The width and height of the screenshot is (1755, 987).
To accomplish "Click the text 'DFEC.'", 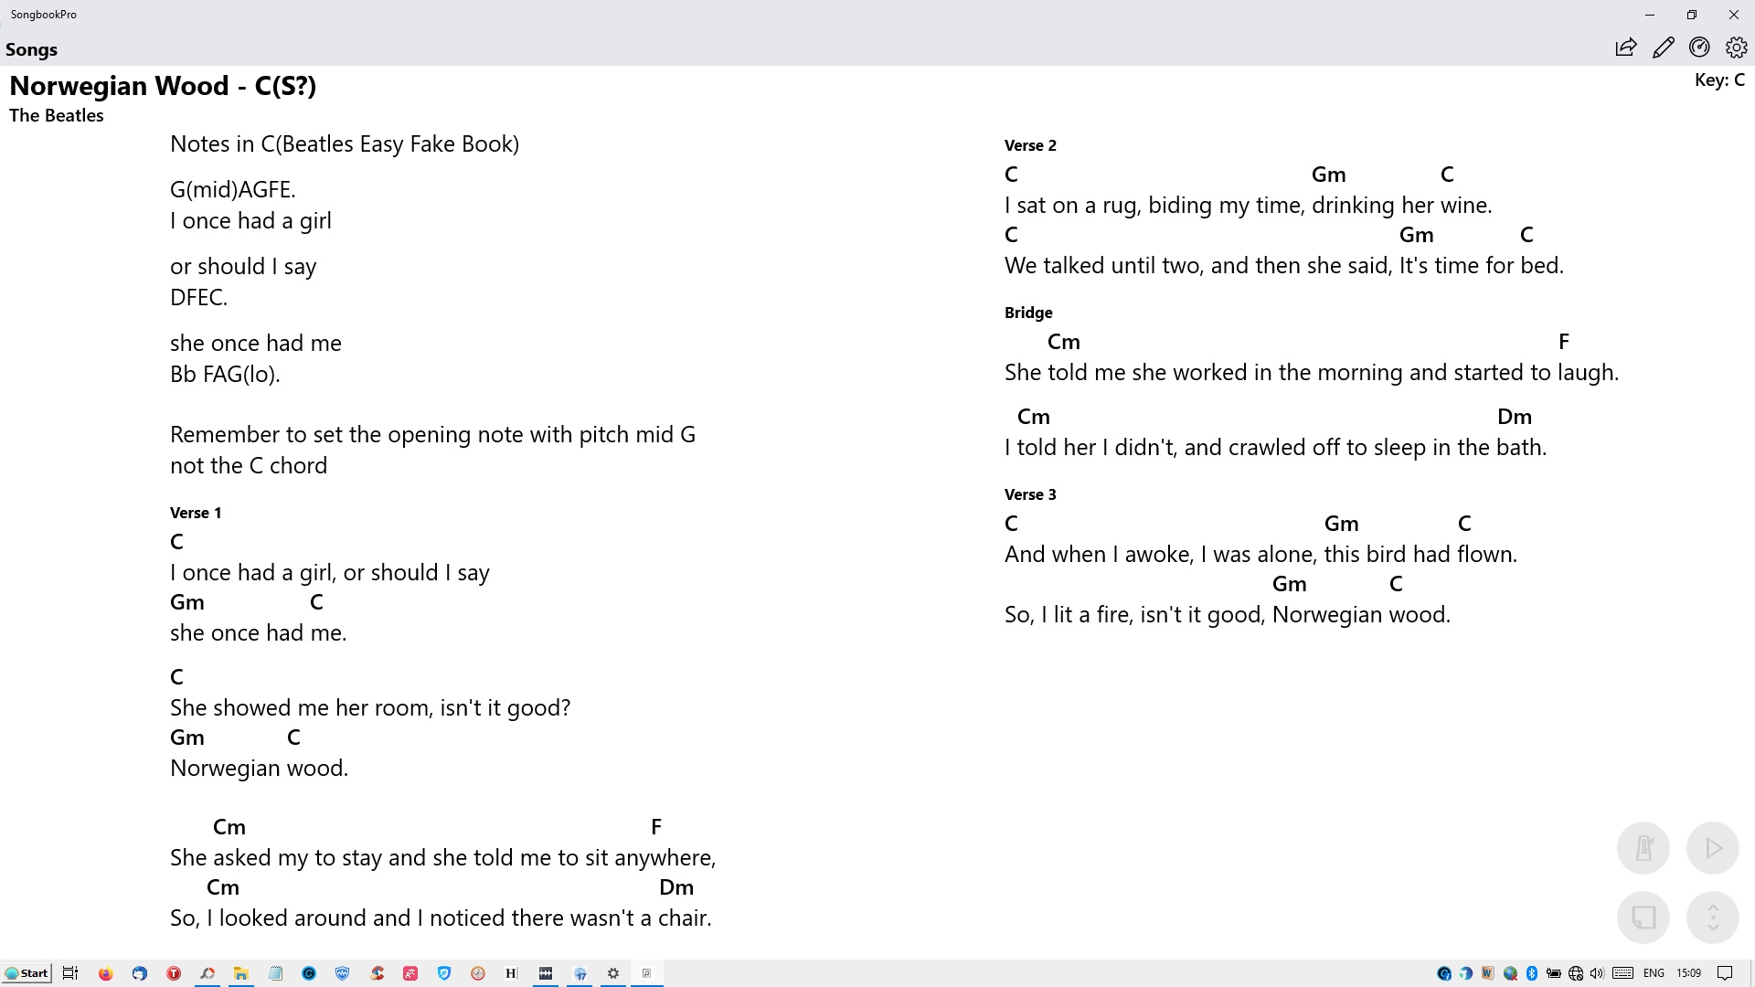I will (x=198, y=298).
